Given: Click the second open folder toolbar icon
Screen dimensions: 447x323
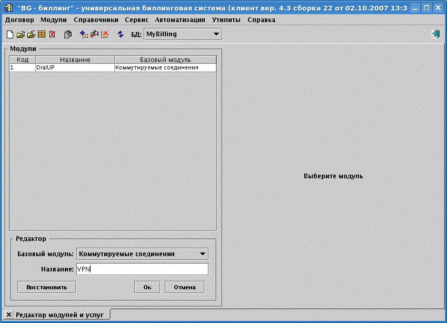Looking at the screenshot, I should (31, 34).
